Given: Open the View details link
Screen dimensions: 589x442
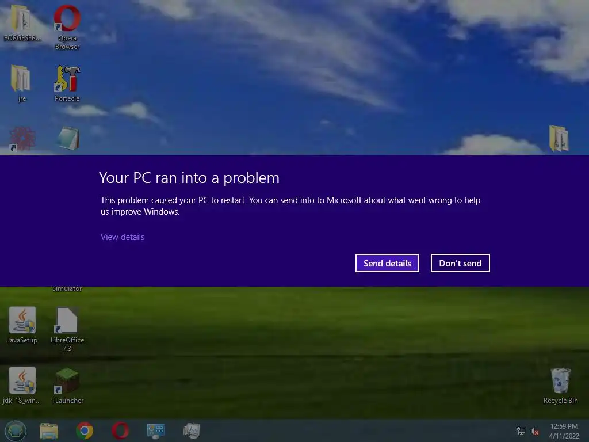Looking at the screenshot, I should 123,237.
